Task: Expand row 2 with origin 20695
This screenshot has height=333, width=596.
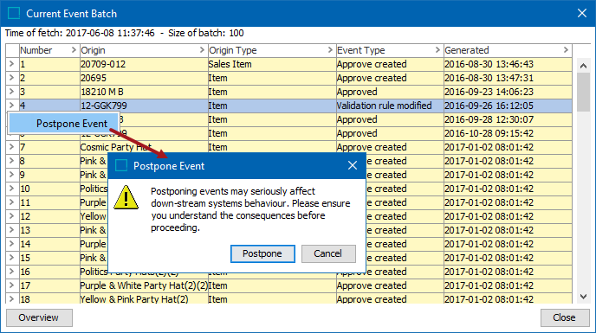Action: [12, 78]
